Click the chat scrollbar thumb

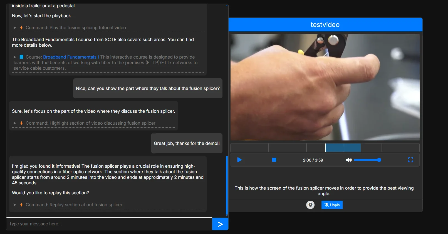pos(227,185)
